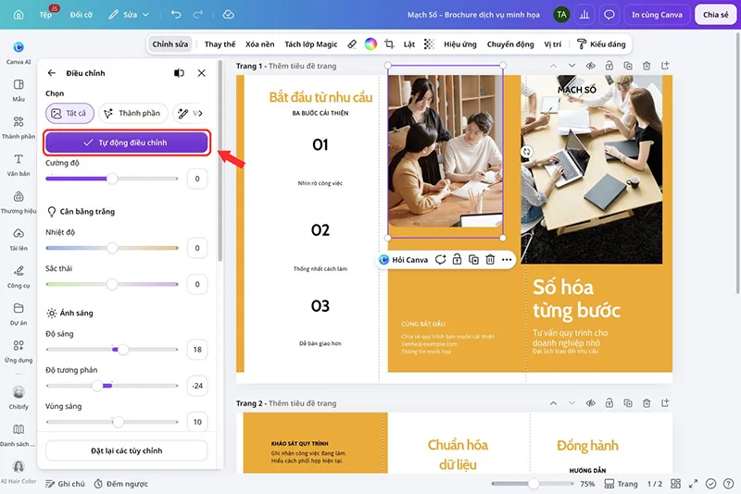741x494 pixels.
Task: Check cloud save status icon
Action: click(228, 15)
